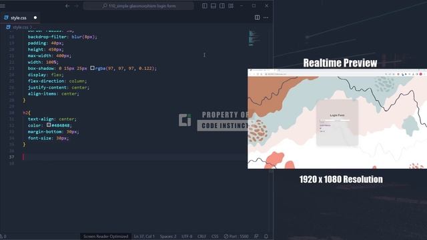Change the CRLF end of line setting
Image resolution: width=427 pixels, height=240 pixels.
[x=201, y=236]
